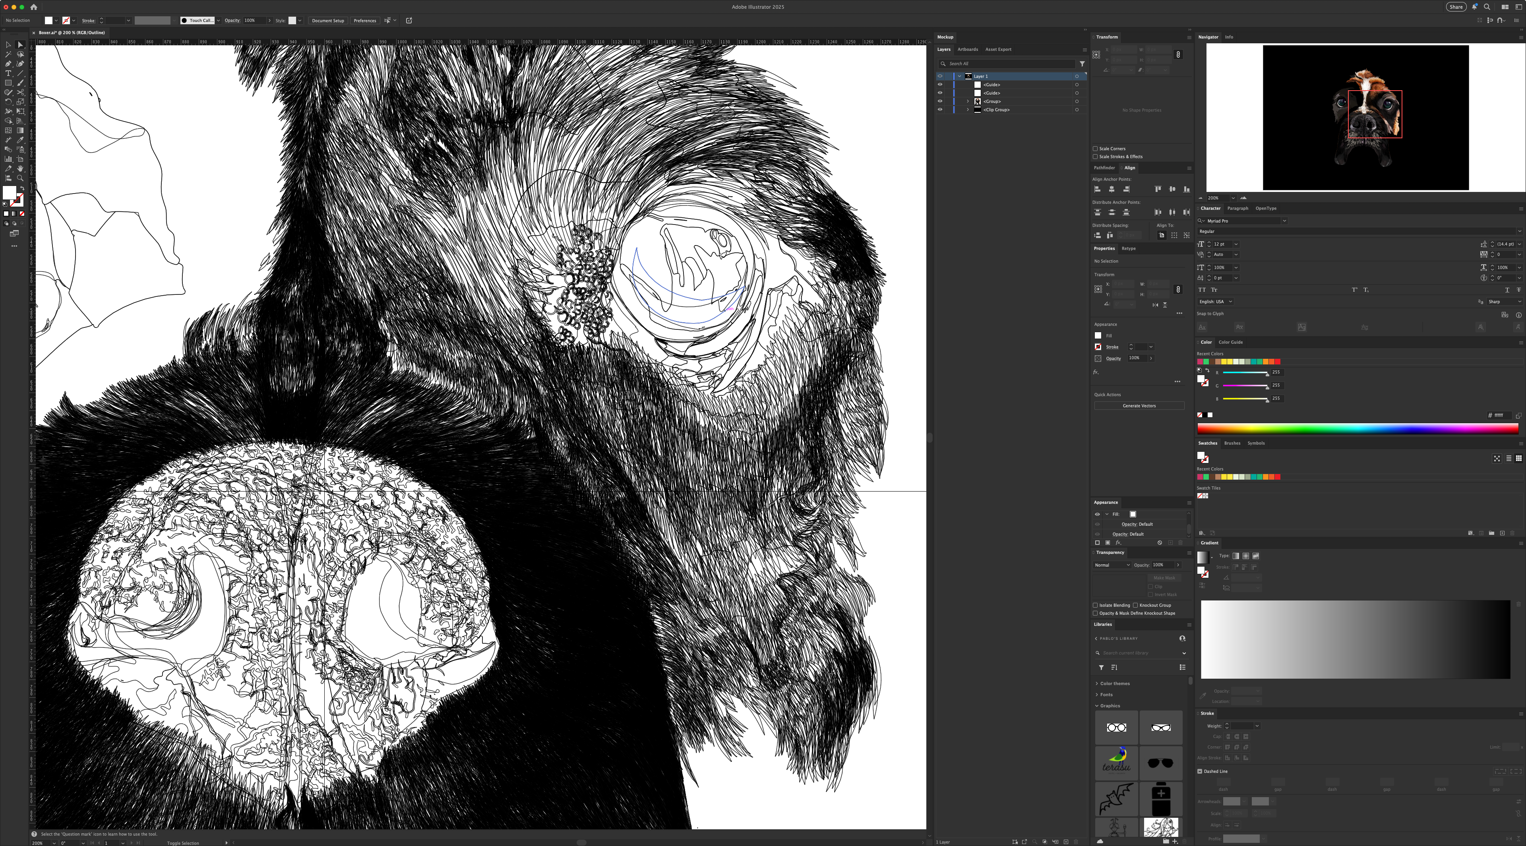Select the Scissors tool
Screen dimensions: 1526x846
pos(20,93)
